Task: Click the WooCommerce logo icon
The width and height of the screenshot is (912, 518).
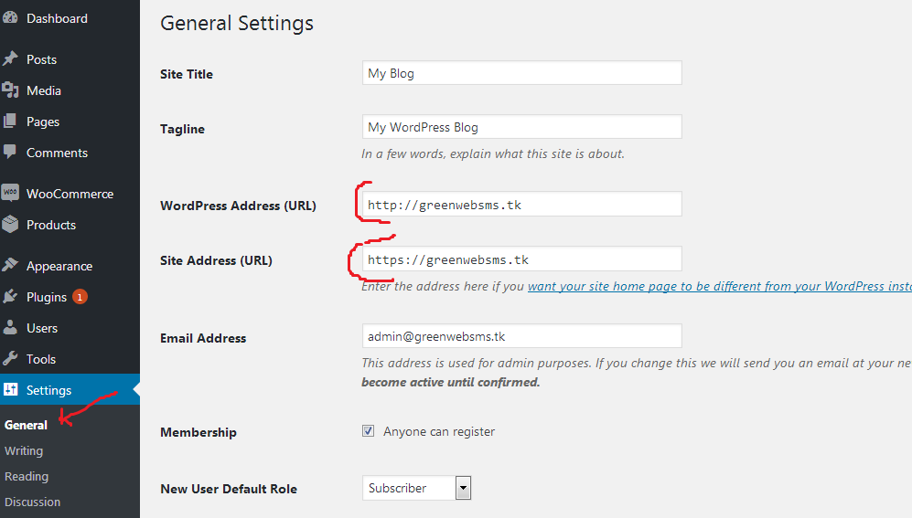Action: [10, 194]
